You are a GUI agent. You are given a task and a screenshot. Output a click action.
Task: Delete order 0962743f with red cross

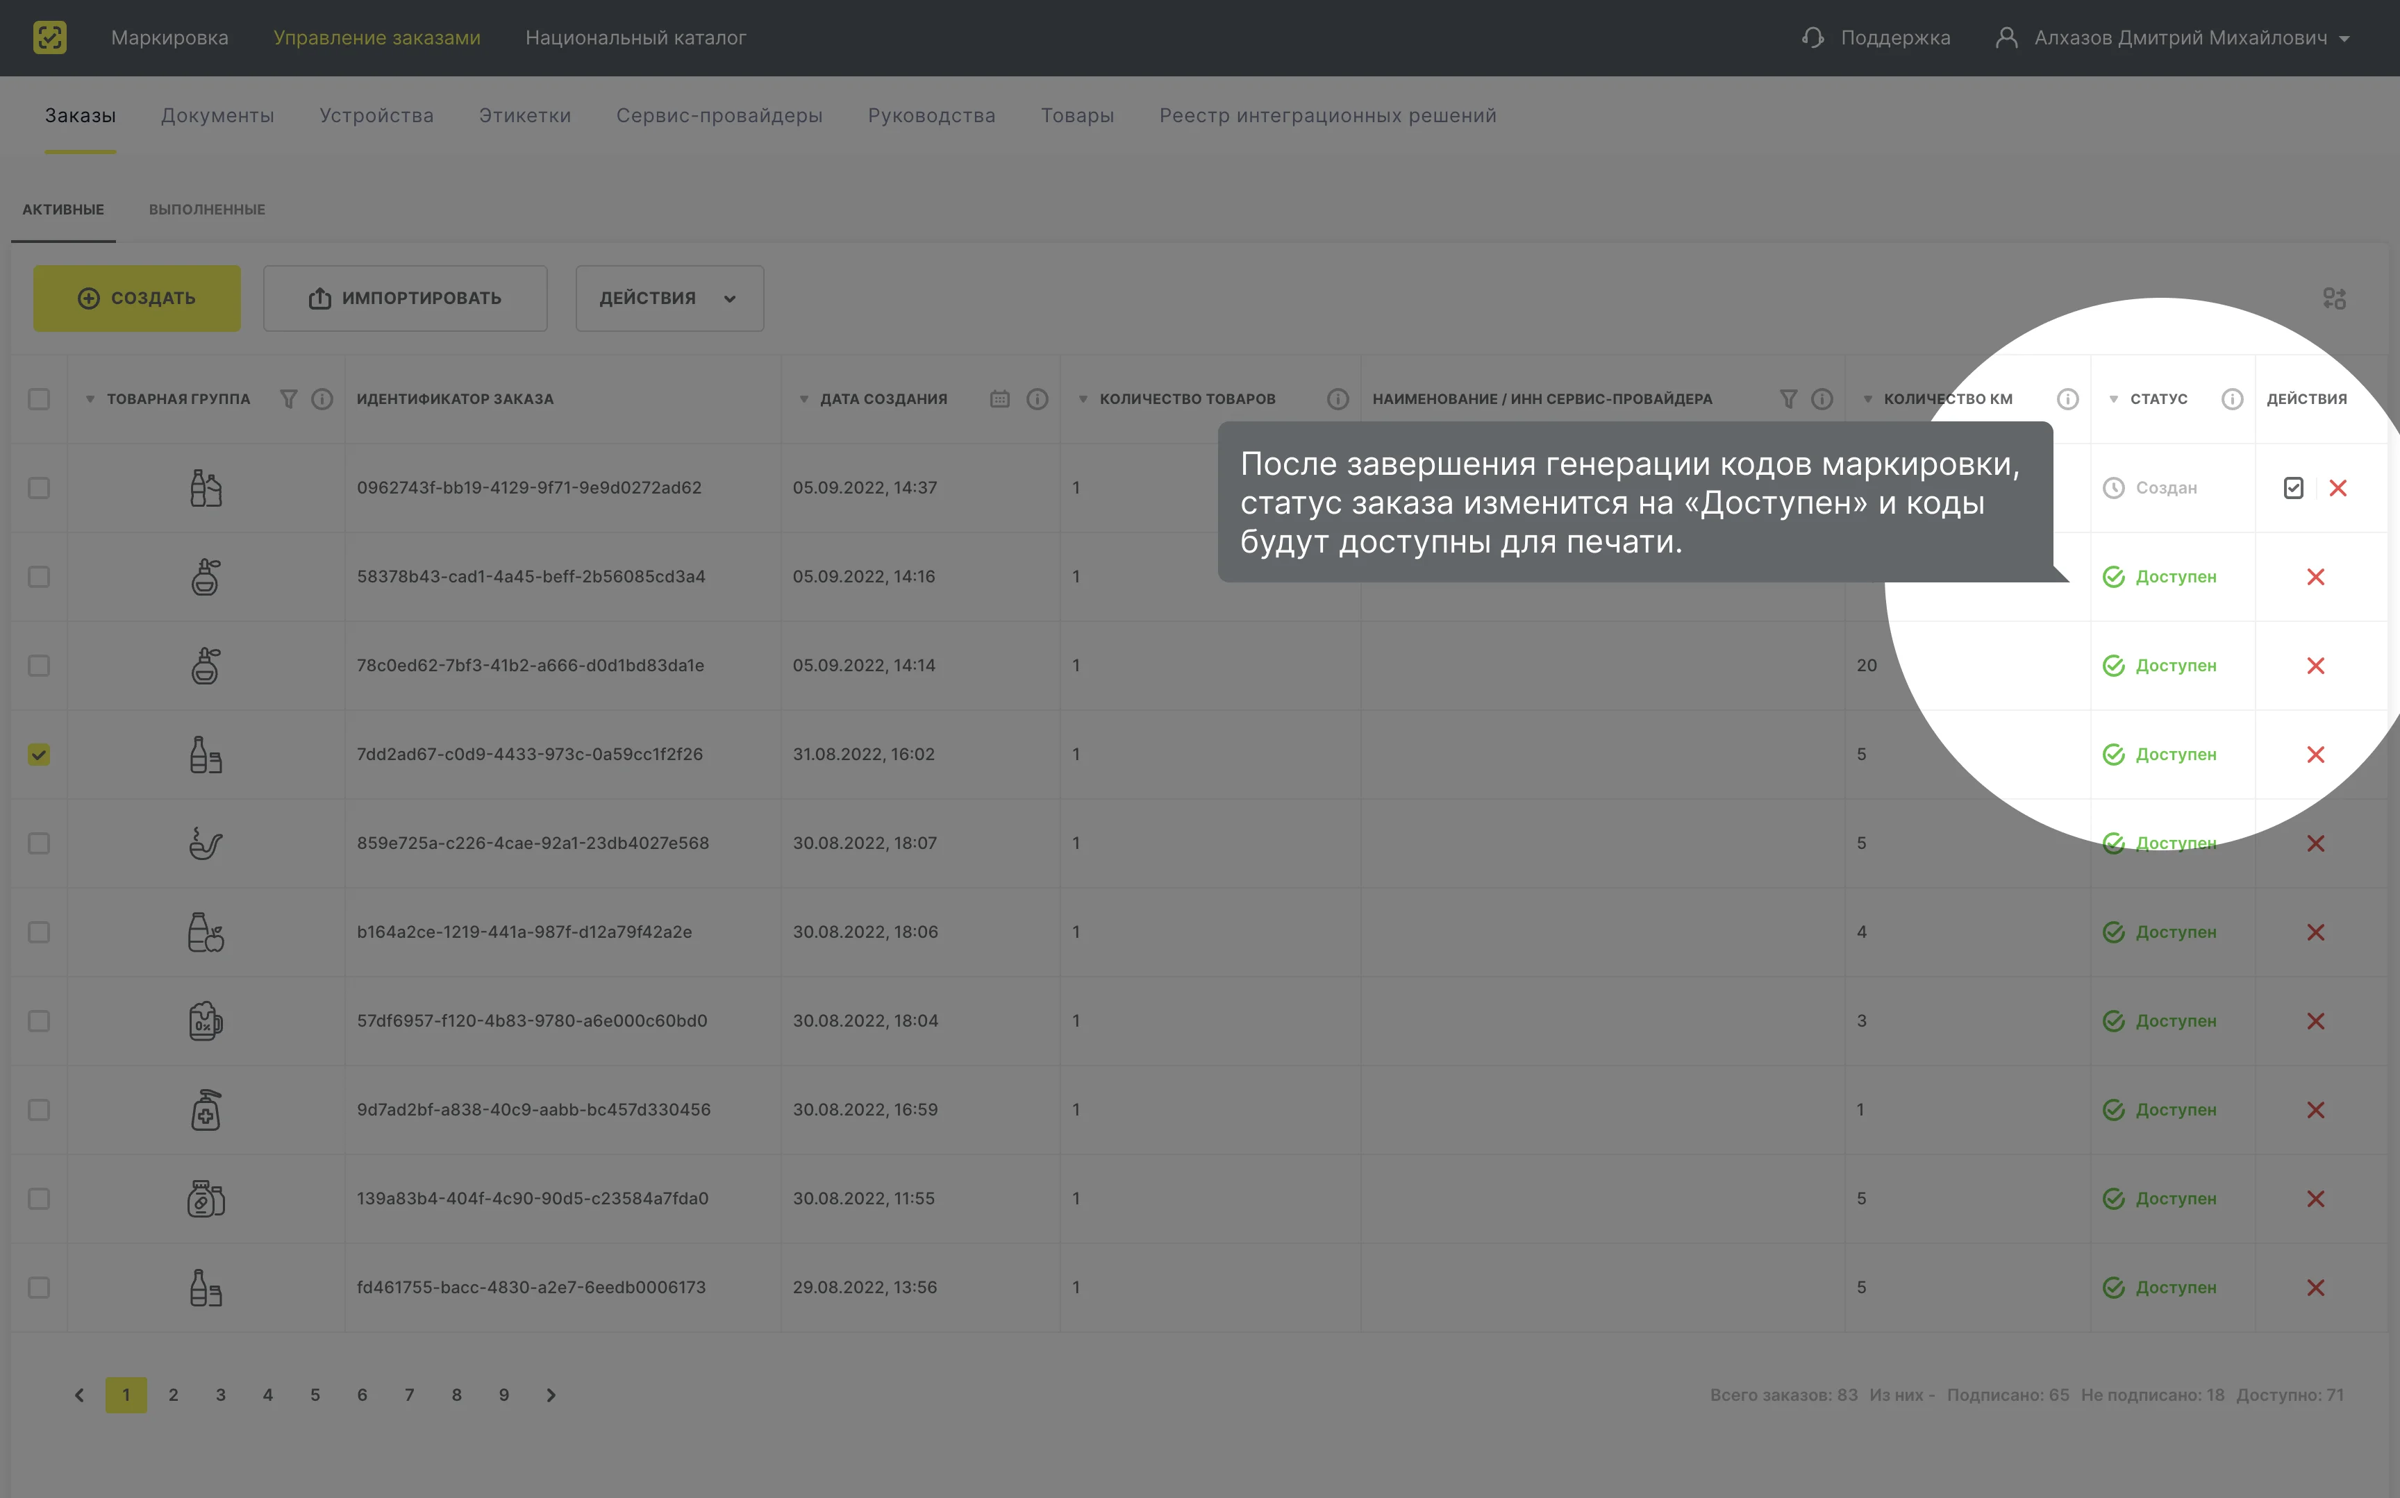pyautogui.click(x=2337, y=487)
